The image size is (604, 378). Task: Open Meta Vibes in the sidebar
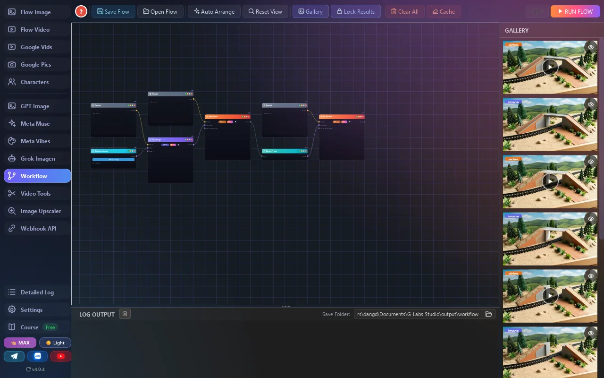point(37,141)
